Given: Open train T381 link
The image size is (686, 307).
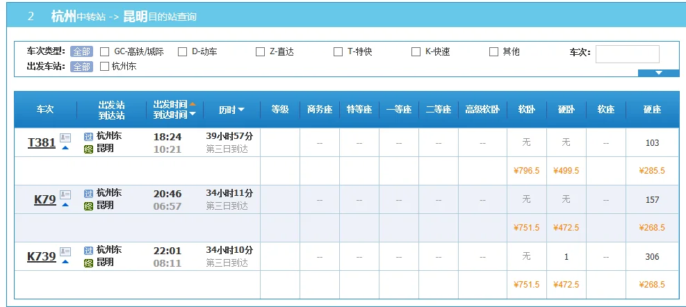Looking at the screenshot, I should click(42, 142).
